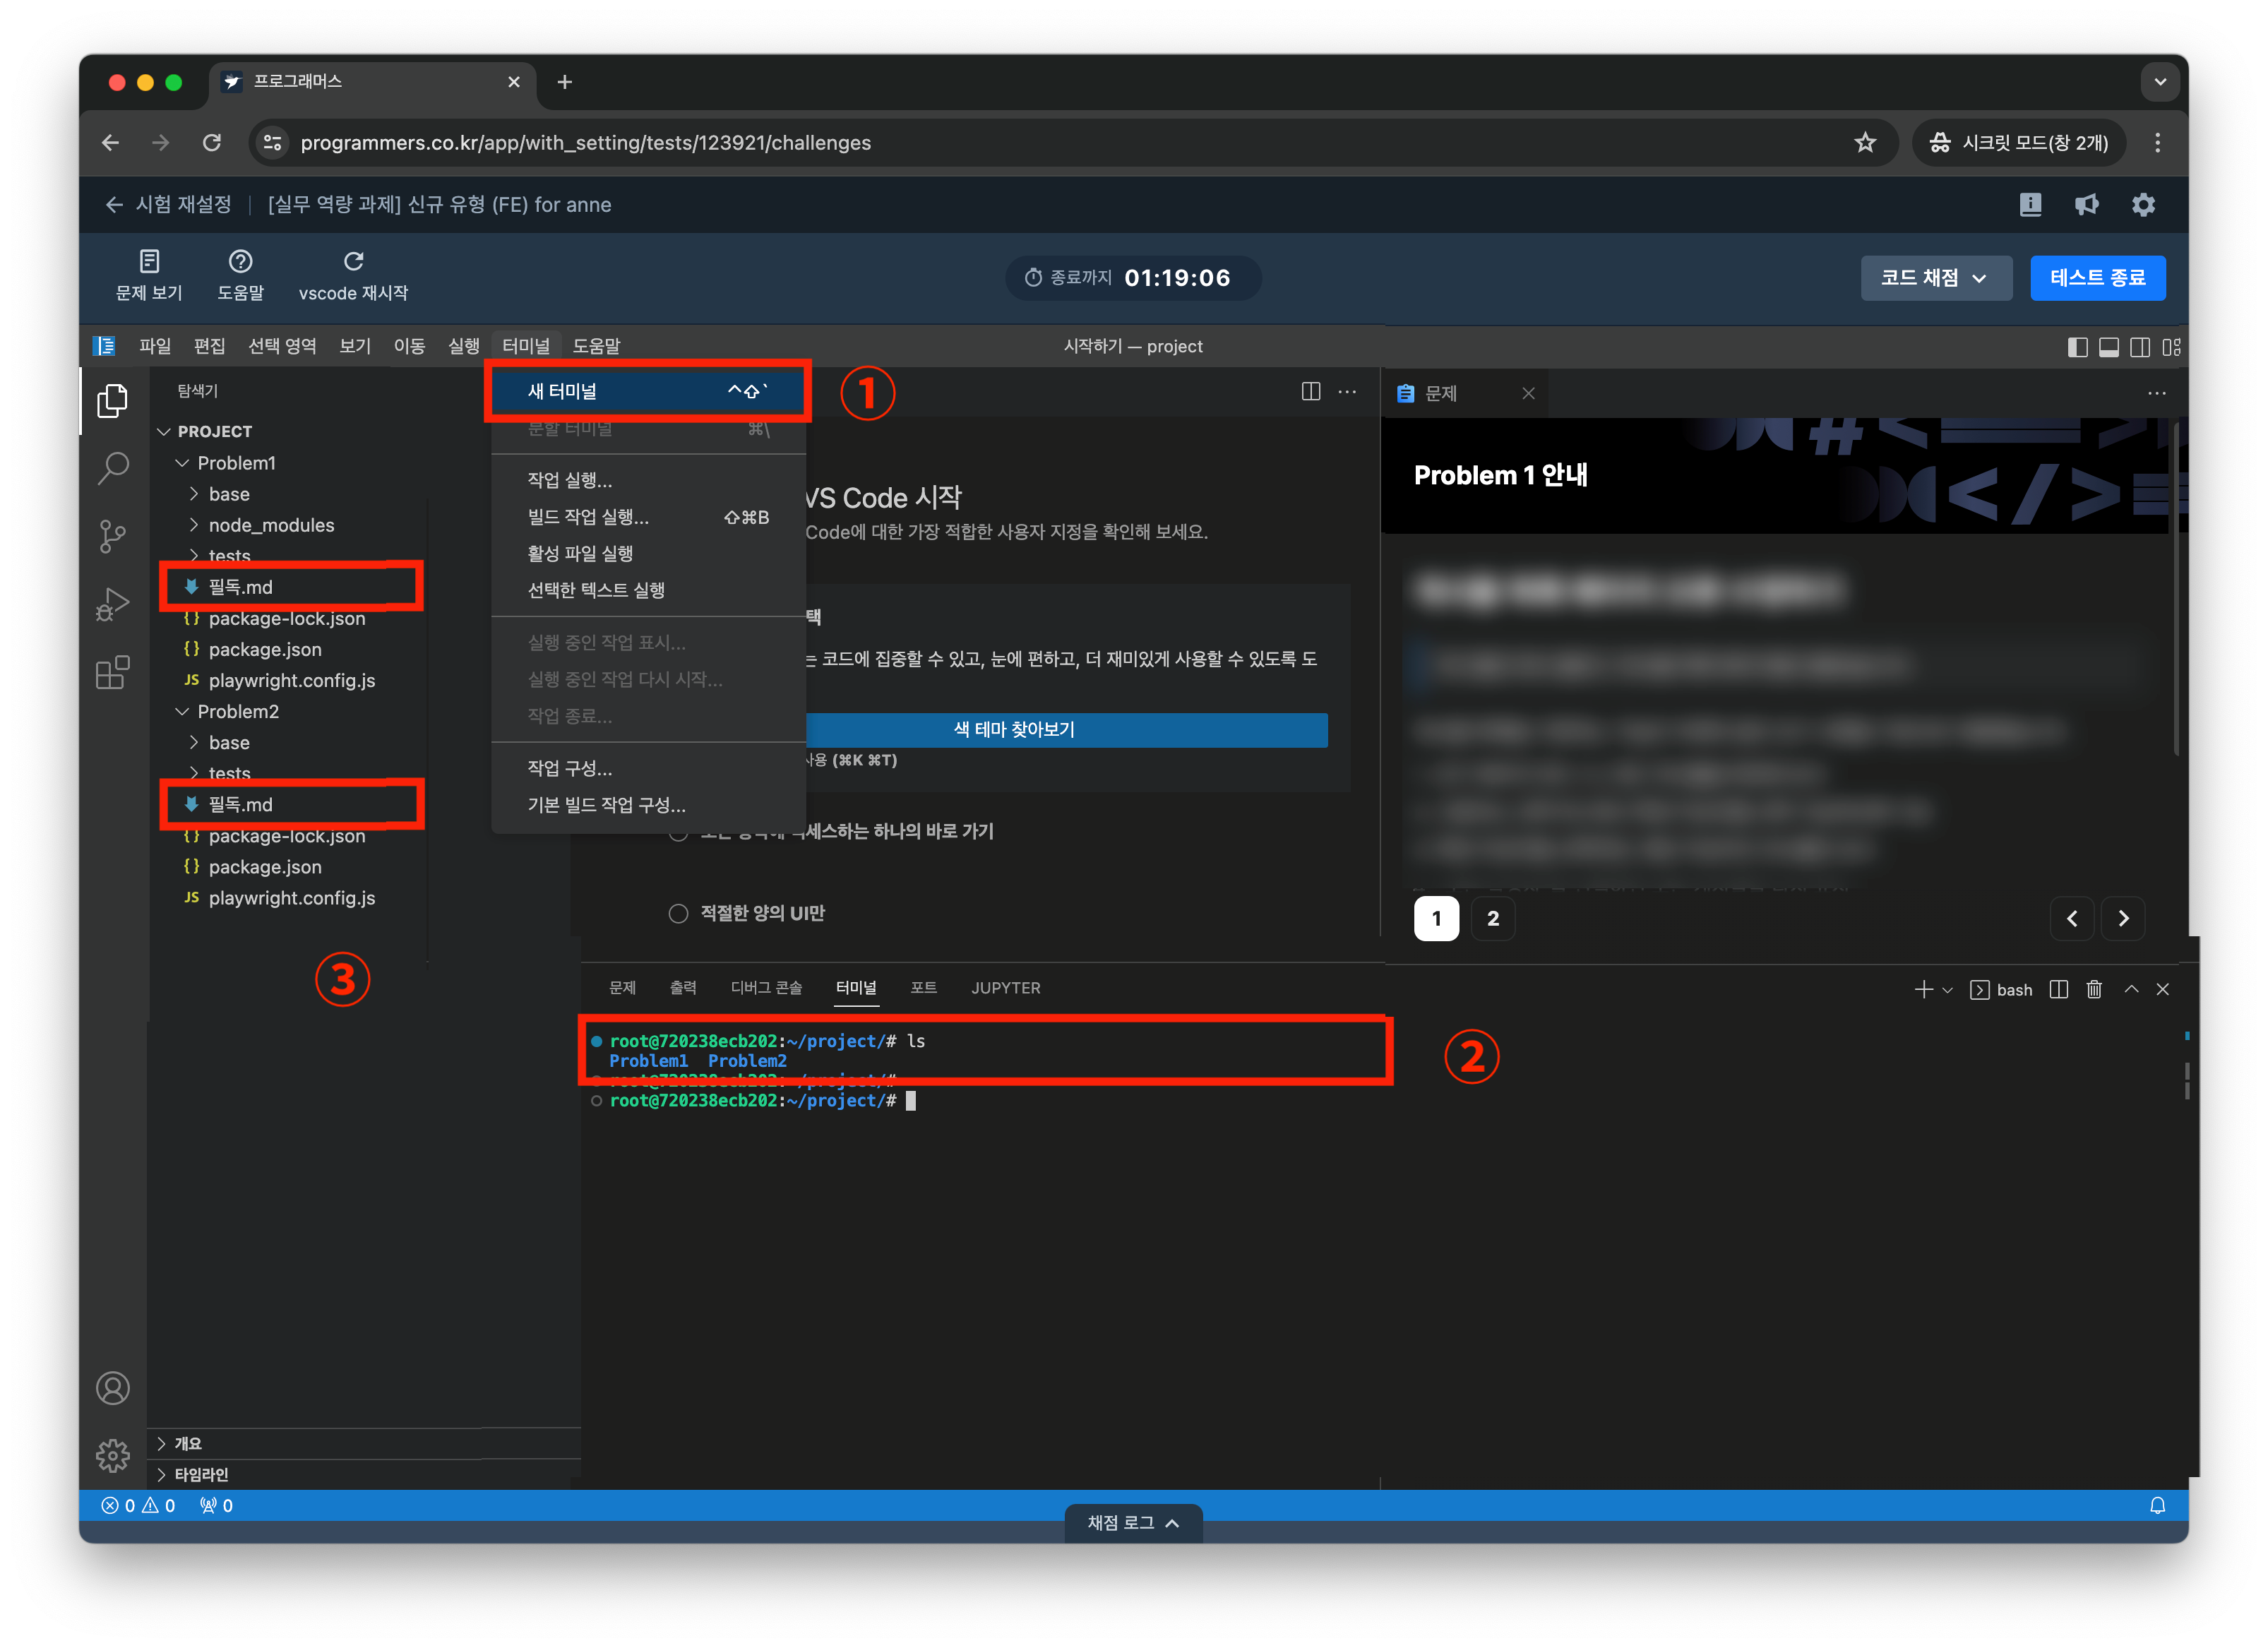Click the trash icon to kill terminal
Viewport: 2268px width, 1648px height.
tap(2094, 989)
